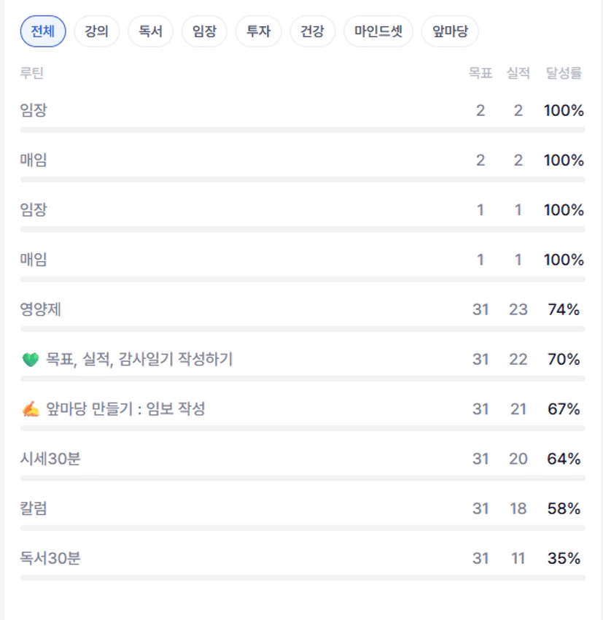
Task: Select the 건강 filter tab
Action: (312, 31)
